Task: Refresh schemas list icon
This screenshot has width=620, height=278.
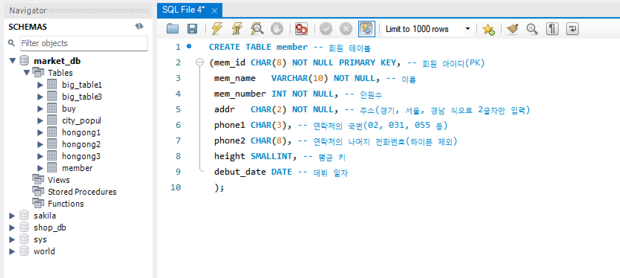Action: tap(139, 26)
